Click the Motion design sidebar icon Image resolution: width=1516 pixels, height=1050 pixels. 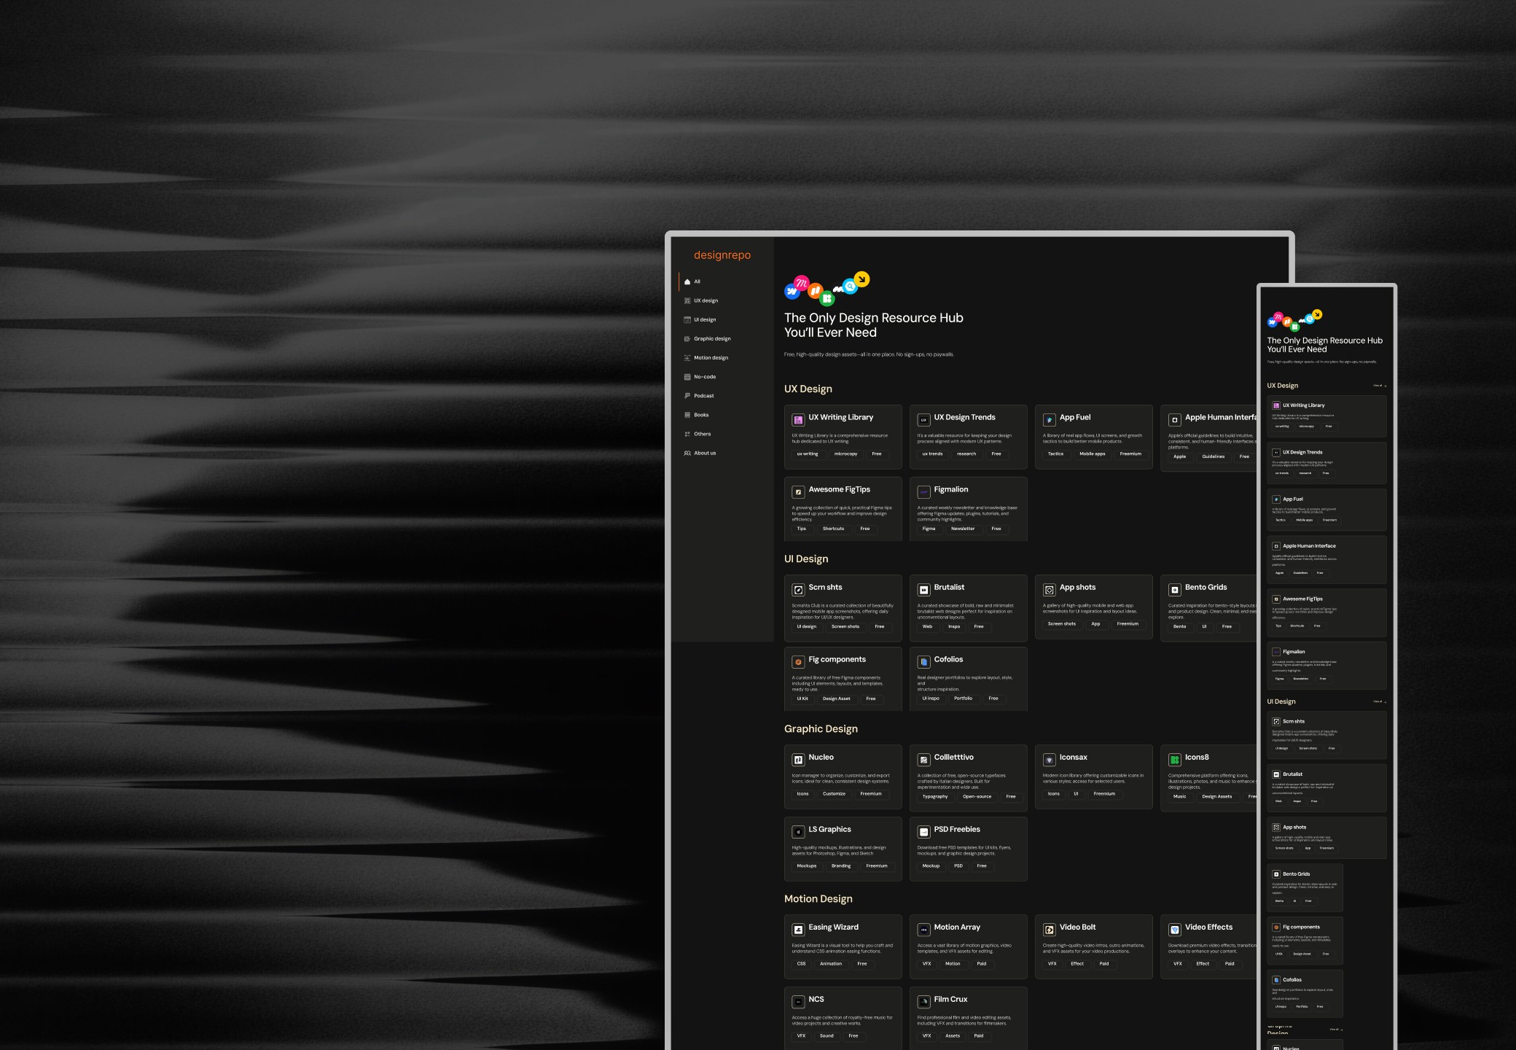(687, 357)
